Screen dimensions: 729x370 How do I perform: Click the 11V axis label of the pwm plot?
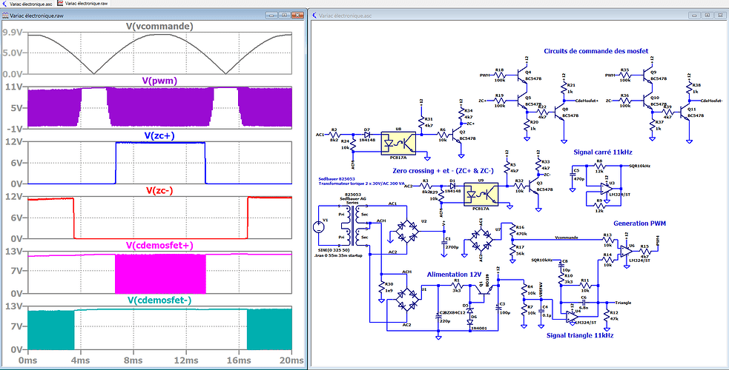click(x=15, y=87)
